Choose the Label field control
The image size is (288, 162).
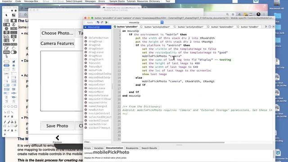(x=6, y=73)
